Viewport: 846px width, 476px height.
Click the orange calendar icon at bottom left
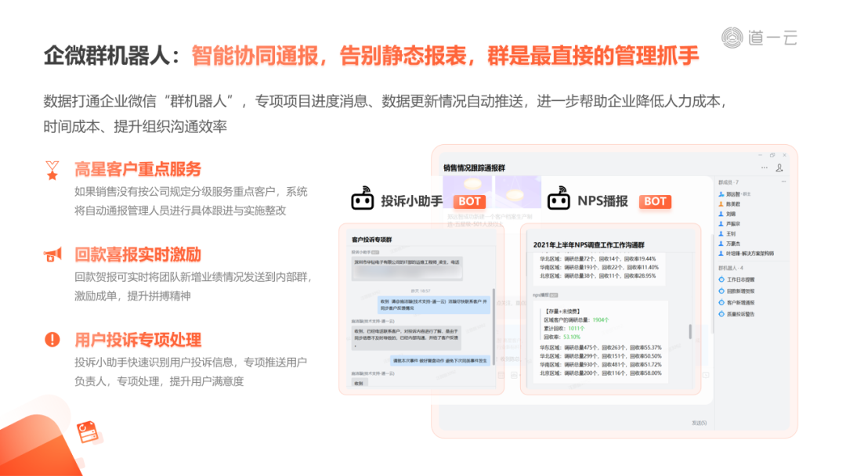point(88,432)
